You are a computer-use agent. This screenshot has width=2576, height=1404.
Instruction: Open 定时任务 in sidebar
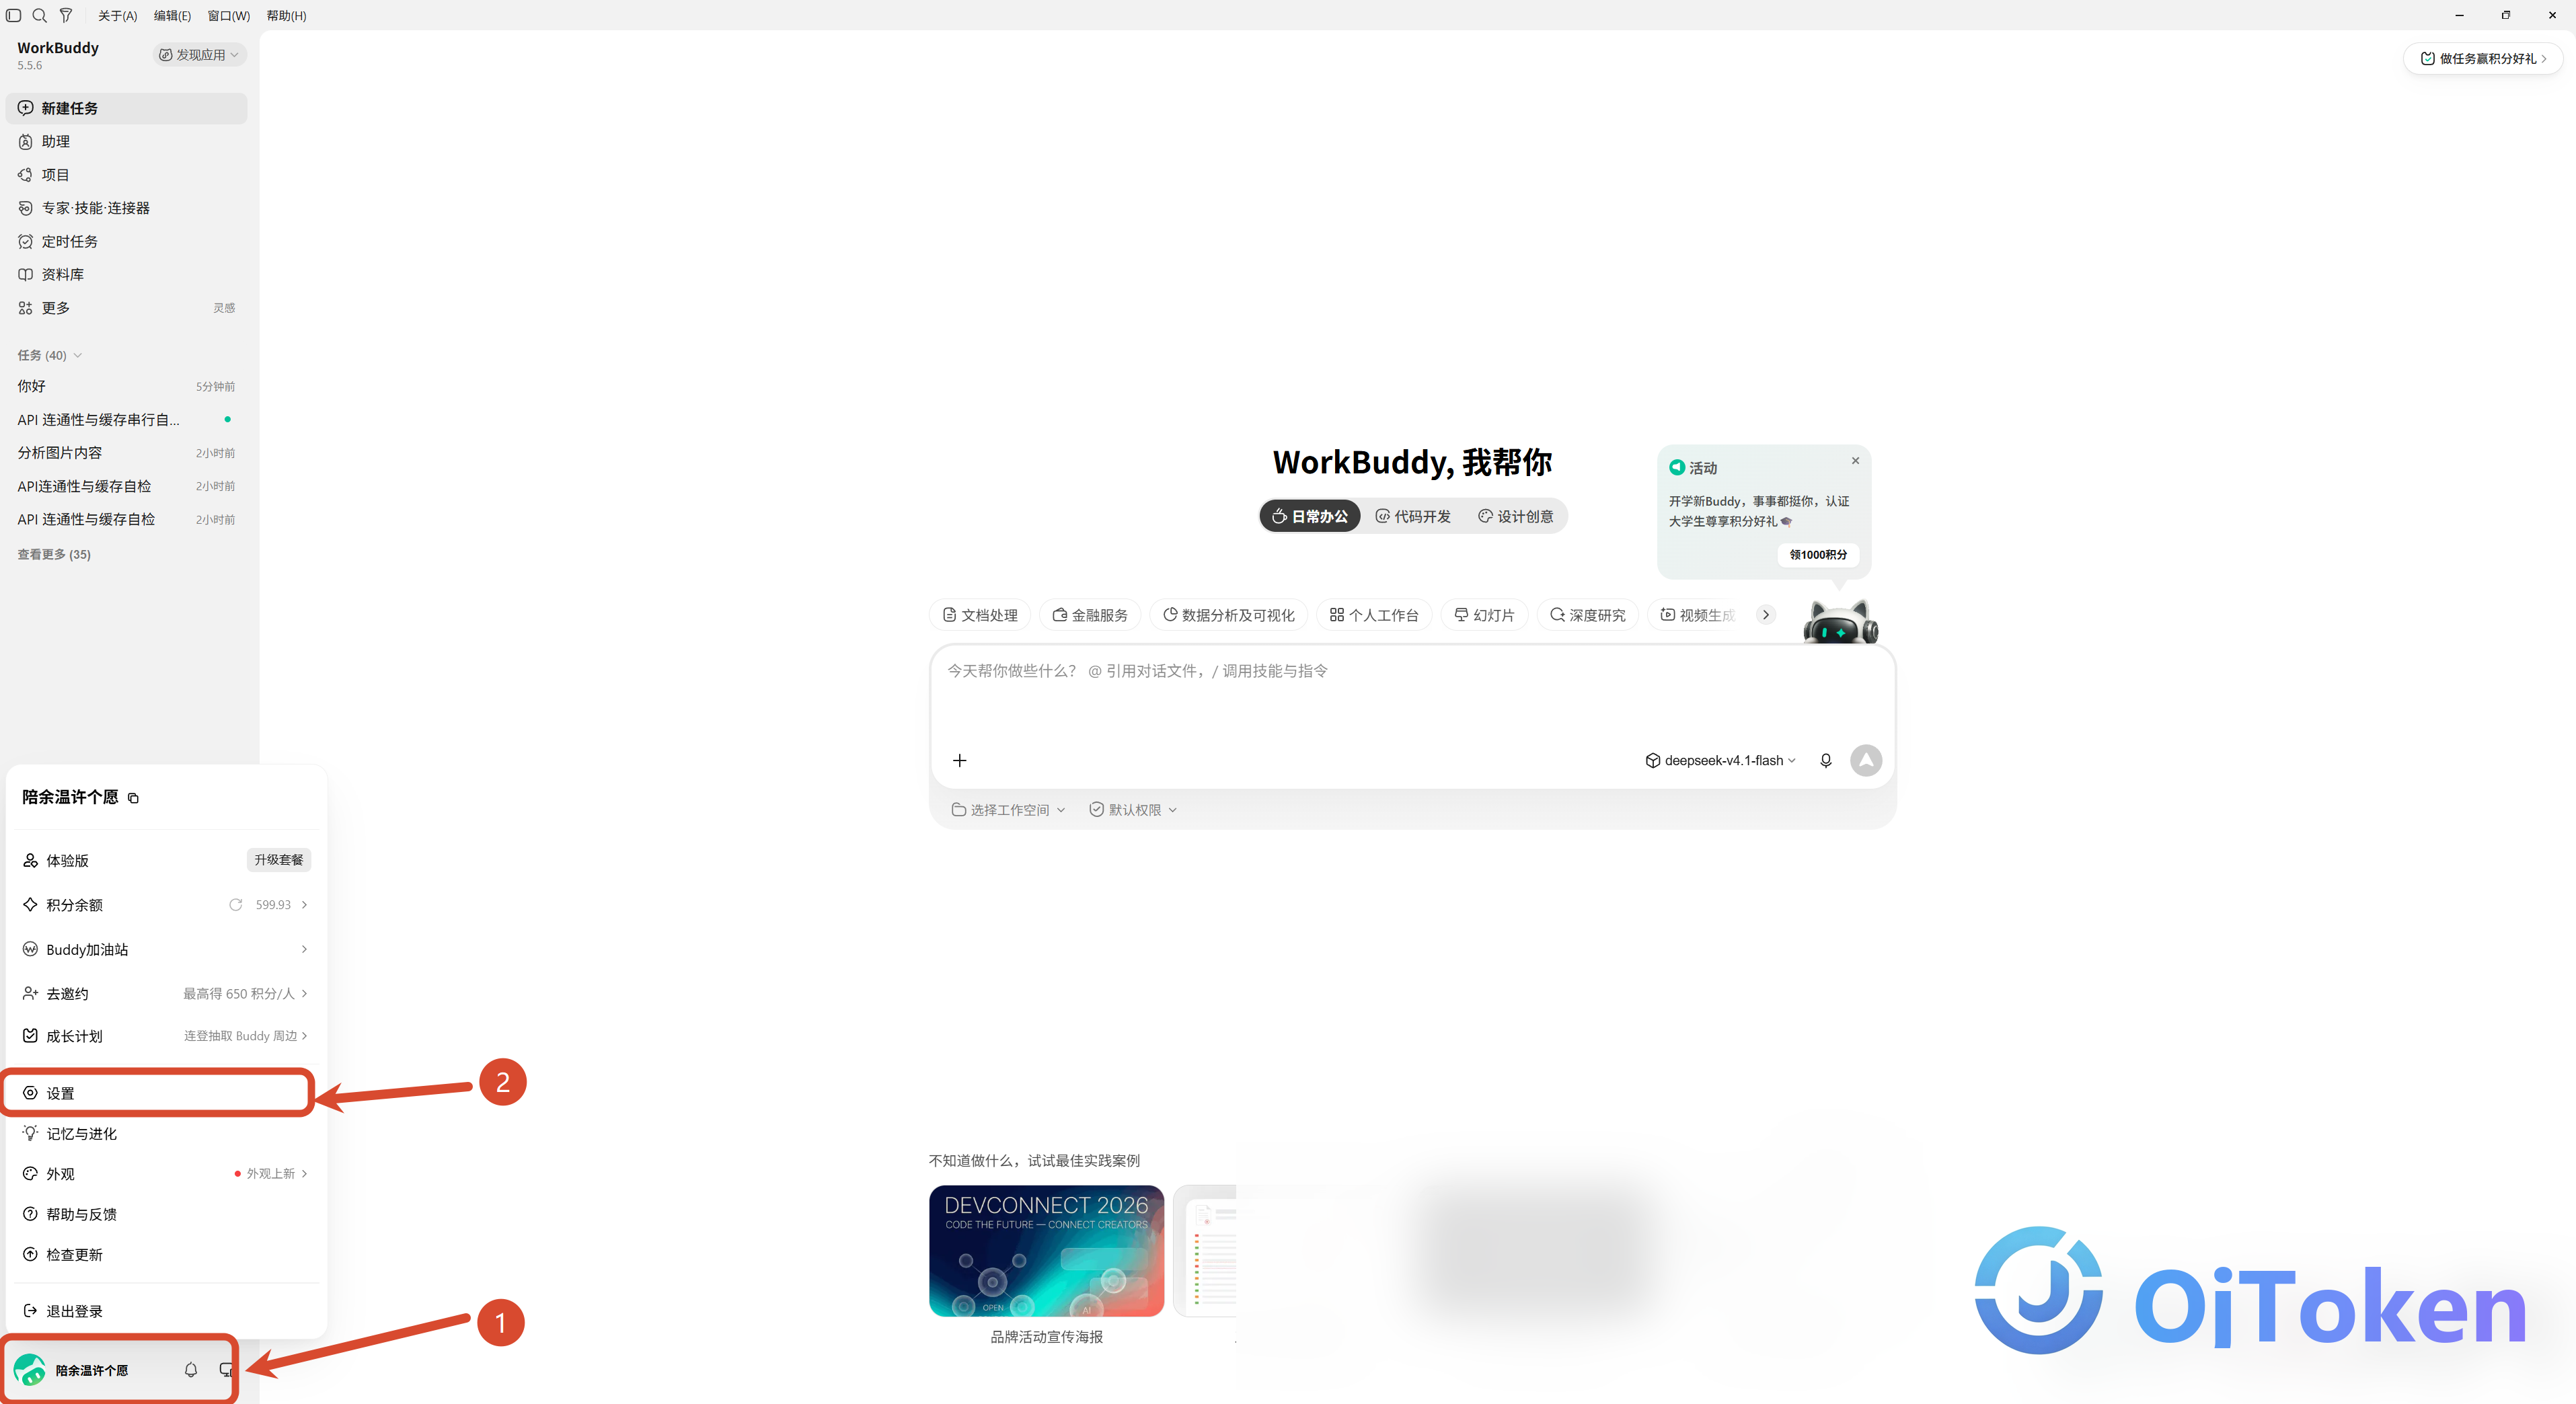click(x=126, y=241)
